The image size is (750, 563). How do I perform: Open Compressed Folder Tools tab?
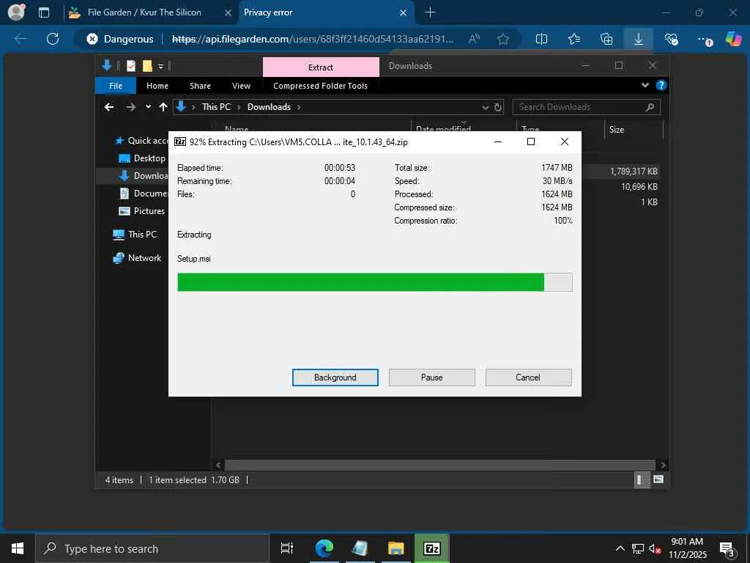click(321, 86)
